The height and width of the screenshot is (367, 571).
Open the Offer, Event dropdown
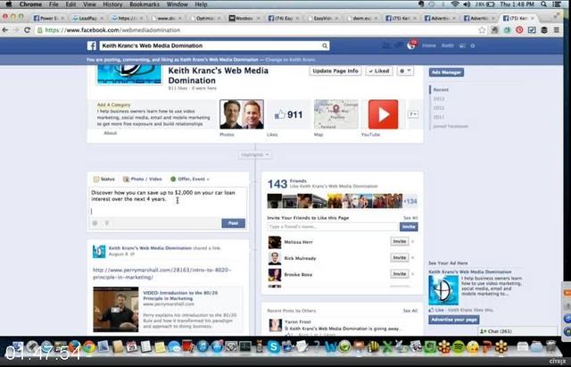190,179
